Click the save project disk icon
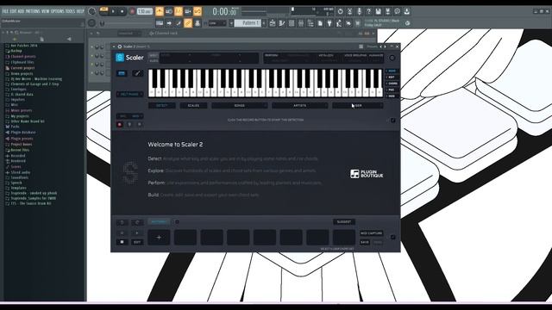Viewport: 552px width, 310px height. (378, 11)
